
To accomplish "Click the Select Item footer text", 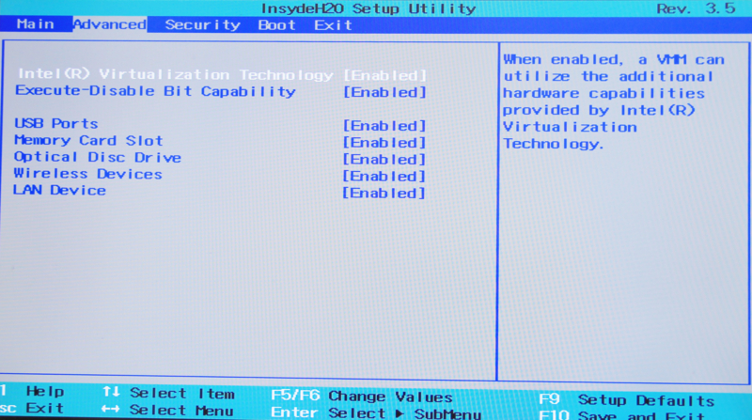I will pyautogui.click(x=182, y=393).
